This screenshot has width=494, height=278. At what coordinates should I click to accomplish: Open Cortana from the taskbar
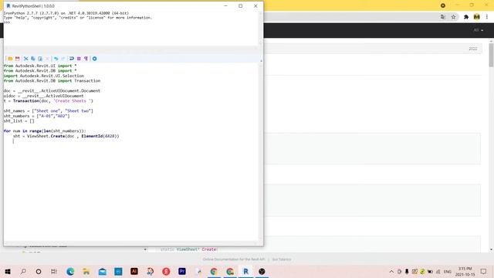[39, 271]
